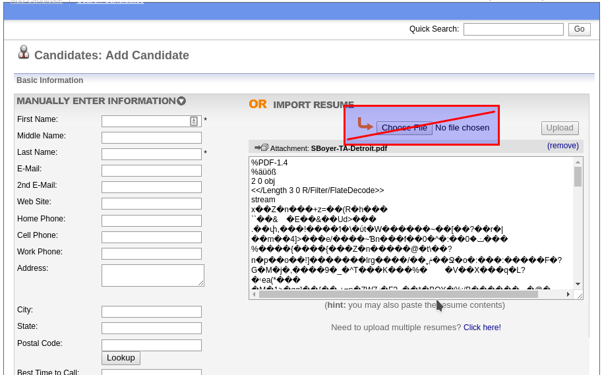The height and width of the screenshot is (375, 602).
Task: Open the Click here! multiple resumes link
Action: click(482, 328)
